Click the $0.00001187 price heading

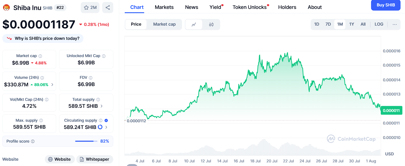(39, 25)
